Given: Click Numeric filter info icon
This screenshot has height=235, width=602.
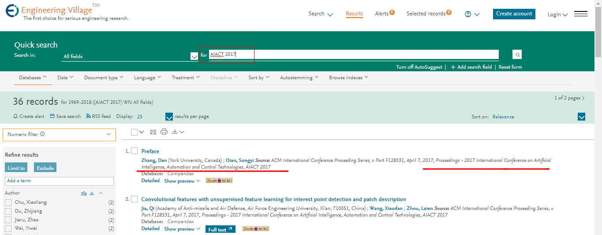Looking at the screenshot, I should tap(42, 134).
